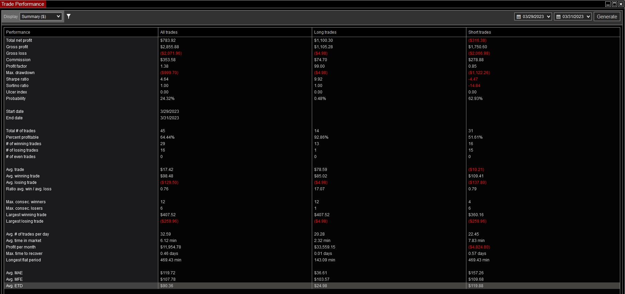Viewport: 625px width, 294px height.
Task: Select the Max. consec. winners row
Action: 312,202
